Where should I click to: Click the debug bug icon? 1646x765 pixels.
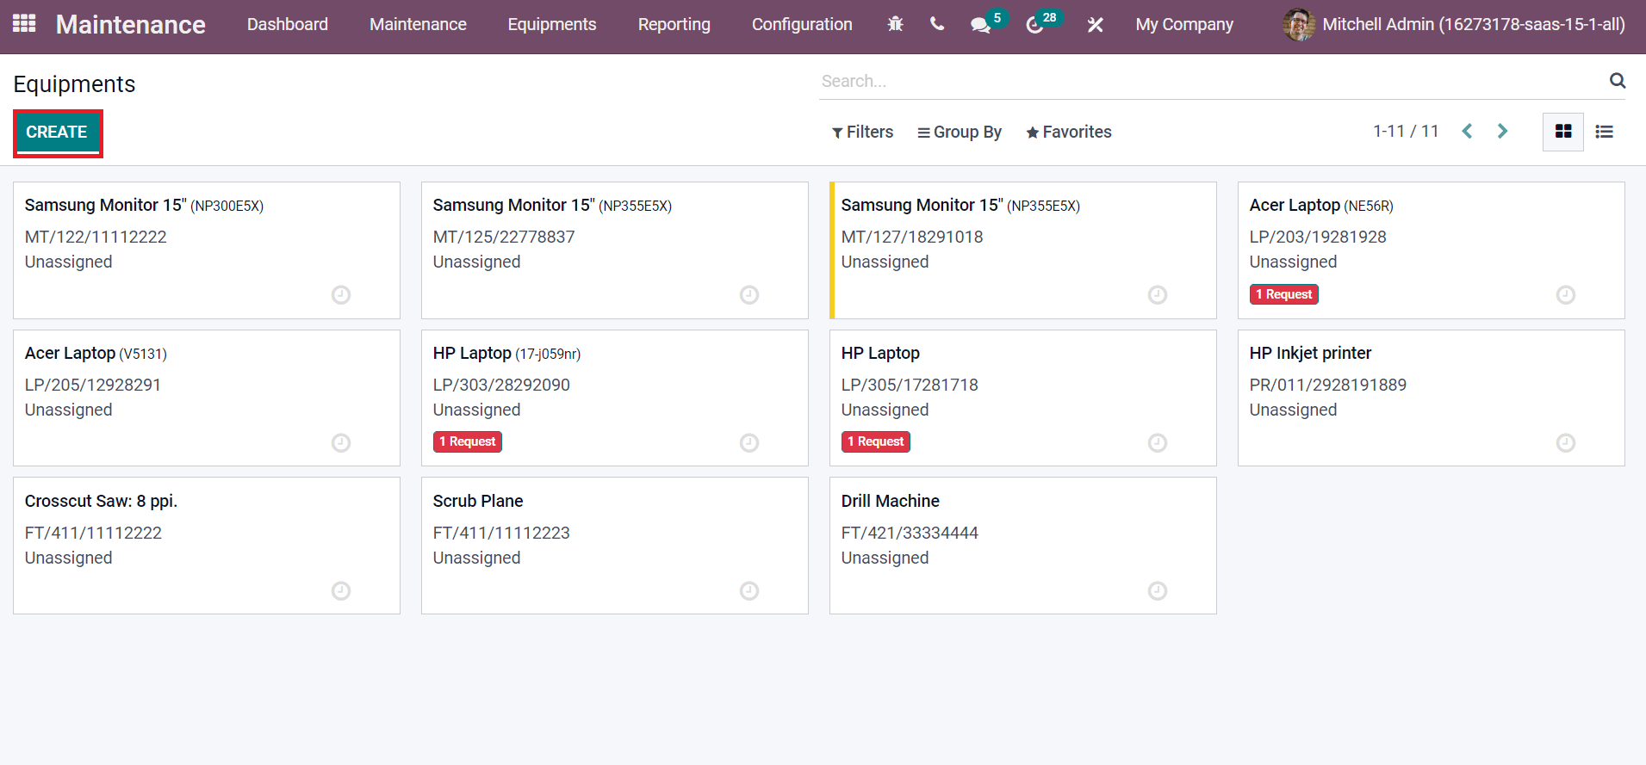click(x=896, y=24)
